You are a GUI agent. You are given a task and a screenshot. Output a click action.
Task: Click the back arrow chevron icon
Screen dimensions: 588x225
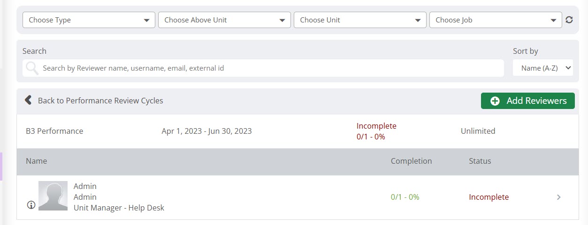[28, 100]
